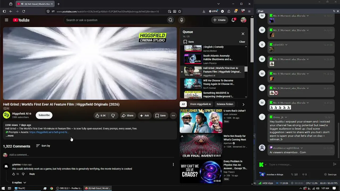
Task: Save the video using the Save button
Action: [x=160, y=115]
